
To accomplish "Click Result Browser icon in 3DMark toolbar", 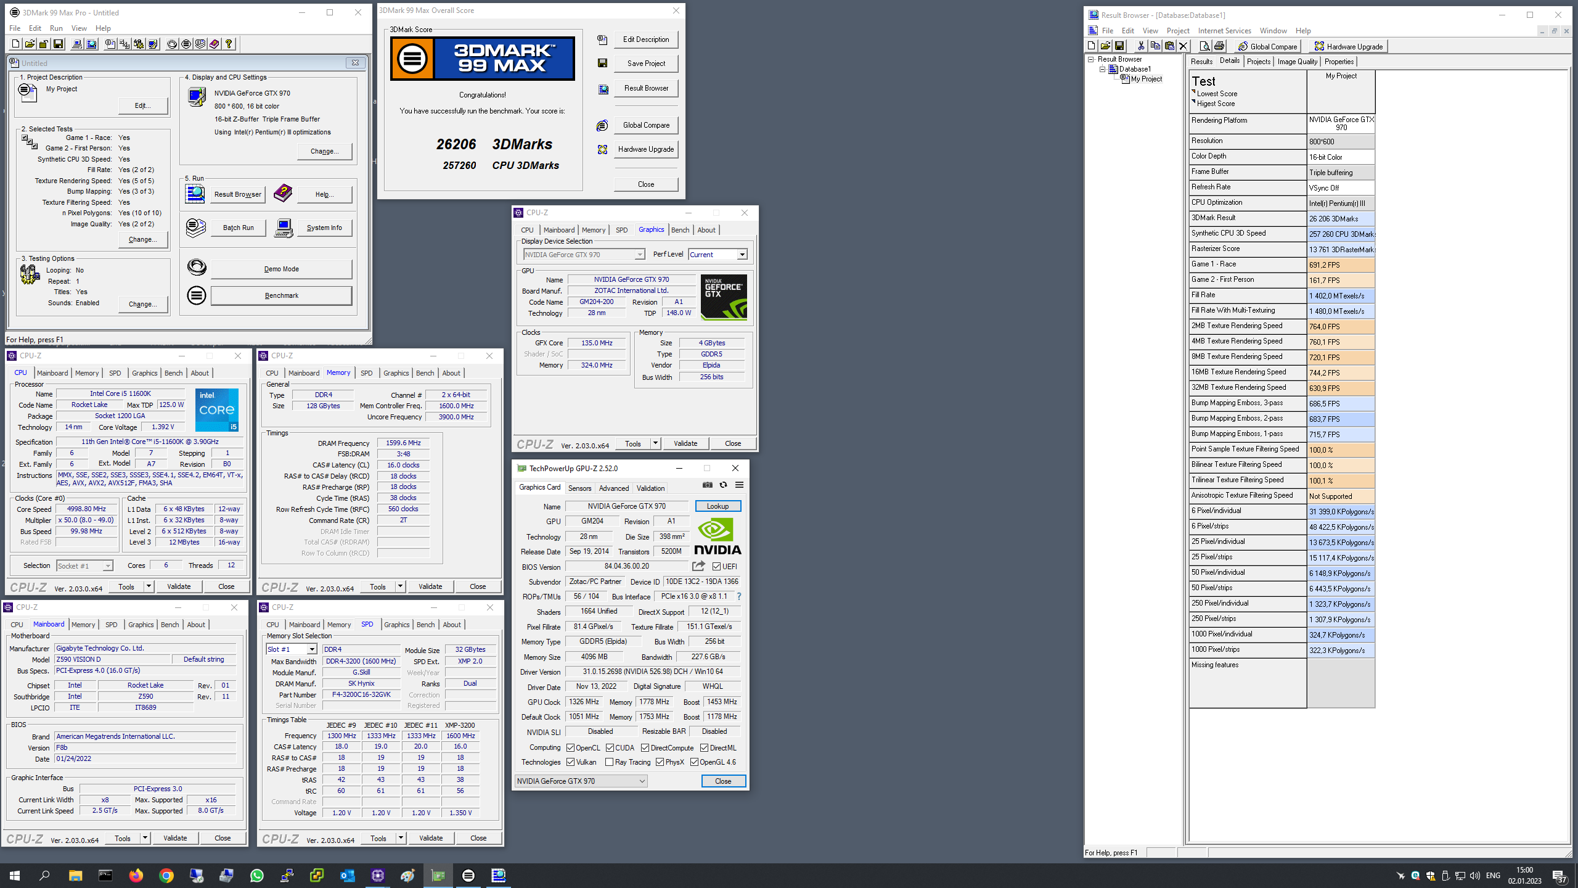I will pos(91,44).
